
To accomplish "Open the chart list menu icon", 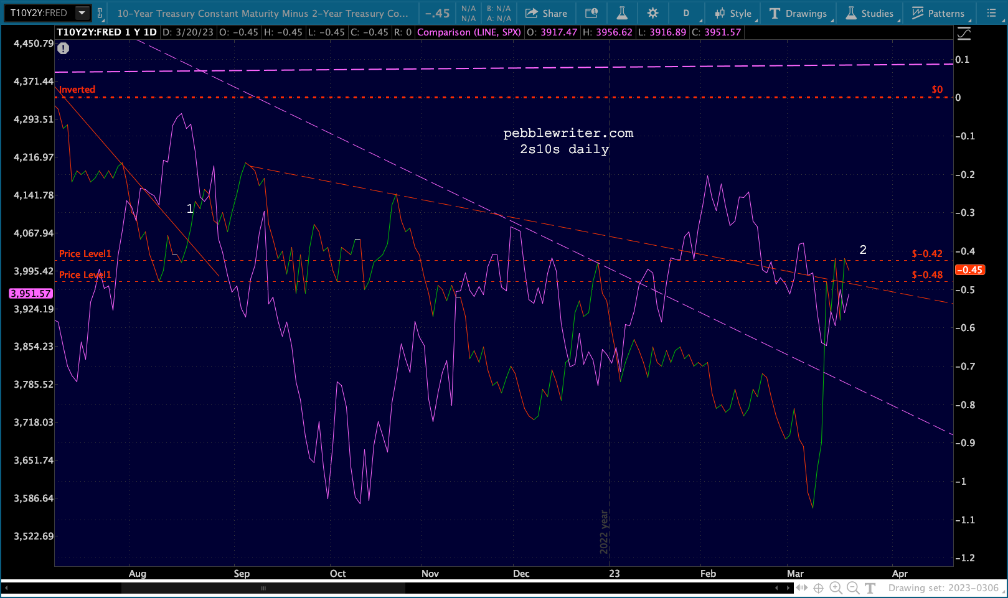I will (x=992, y=13).
